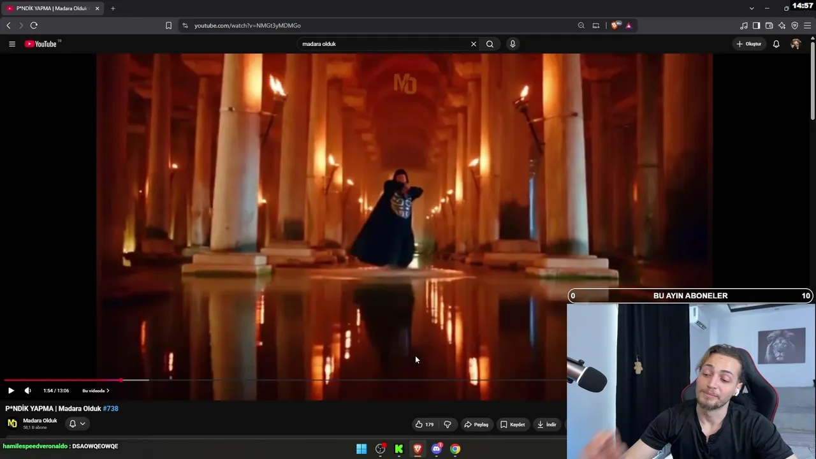Image resolution: width=816 pixels, height=459 pixels.
Task: Reload the page with the refresh icon
Action: click(34, 25)
